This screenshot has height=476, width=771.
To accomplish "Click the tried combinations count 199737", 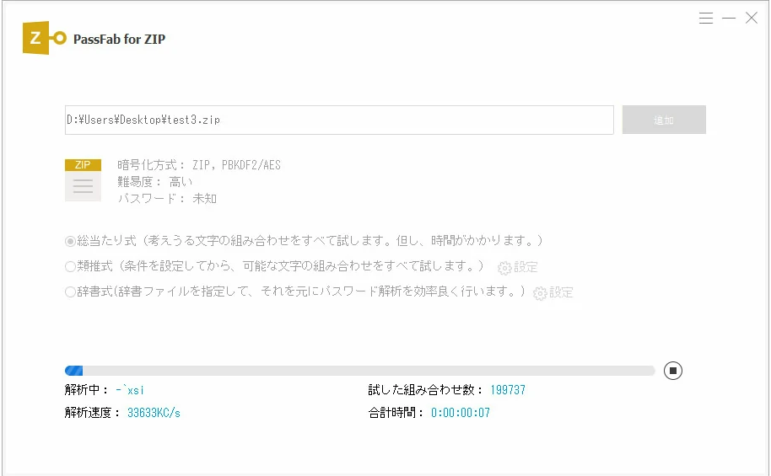I will 508,390.
